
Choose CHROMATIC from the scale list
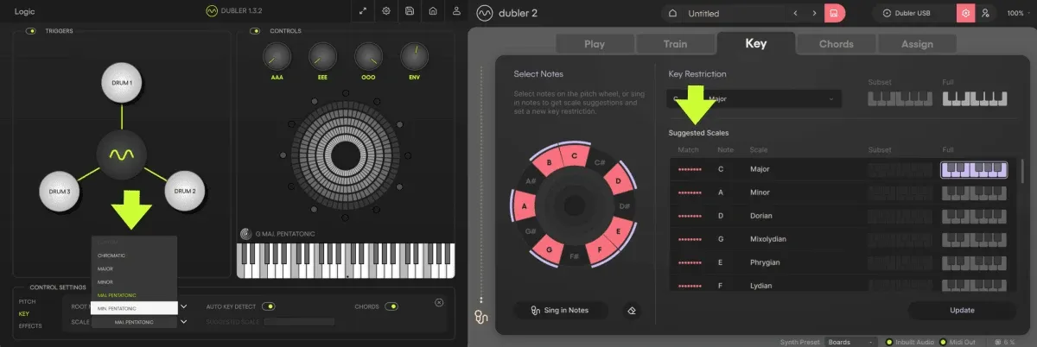click(134, 256)
